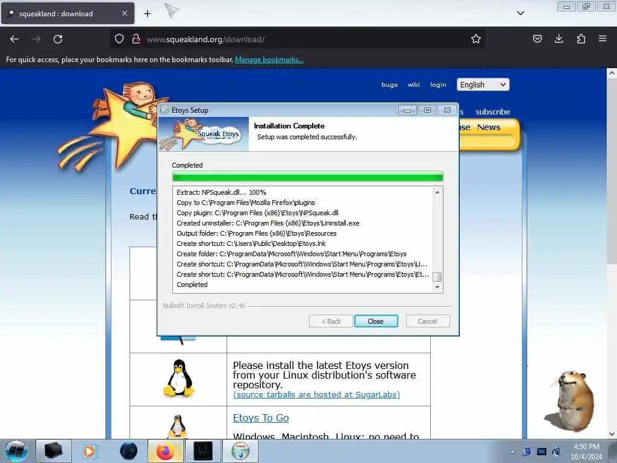617x463 pixels.
Task: Open tracking protection shield icon
Action: [x=119, y=39]
